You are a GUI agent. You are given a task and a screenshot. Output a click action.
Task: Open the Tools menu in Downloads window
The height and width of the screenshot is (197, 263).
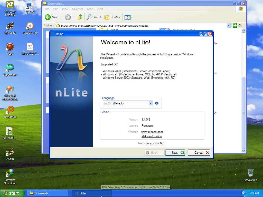90,9
